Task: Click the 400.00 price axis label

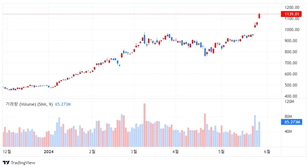Action: tap(291, 96)
